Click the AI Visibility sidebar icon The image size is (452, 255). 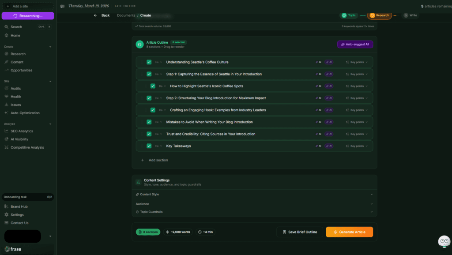coord(7,139)
